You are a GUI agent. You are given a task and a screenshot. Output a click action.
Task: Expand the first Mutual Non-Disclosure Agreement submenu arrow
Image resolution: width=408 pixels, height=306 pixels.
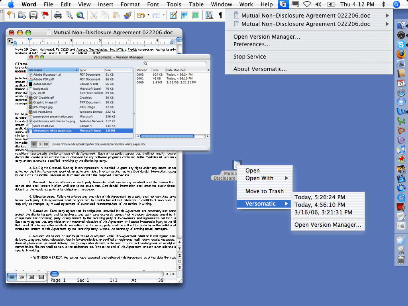tap(387, 16)
